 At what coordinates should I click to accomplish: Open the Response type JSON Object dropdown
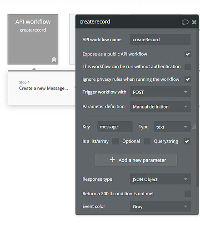[x=160, y=179]
